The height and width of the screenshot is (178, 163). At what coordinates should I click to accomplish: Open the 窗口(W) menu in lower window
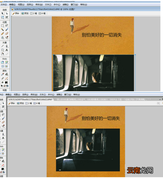[68, 95]
